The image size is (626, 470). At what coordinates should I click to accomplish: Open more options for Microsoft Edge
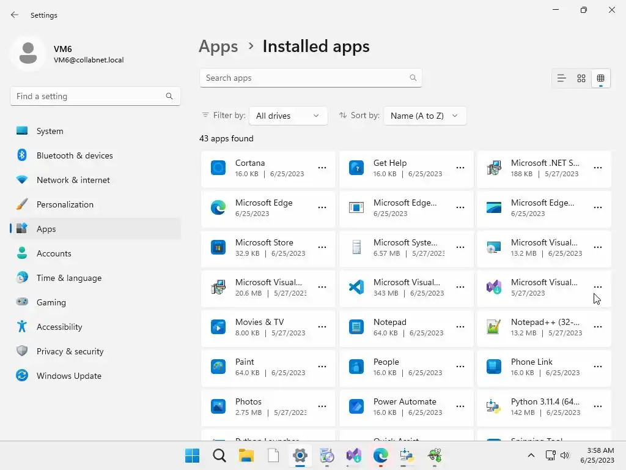coord(322,207)
